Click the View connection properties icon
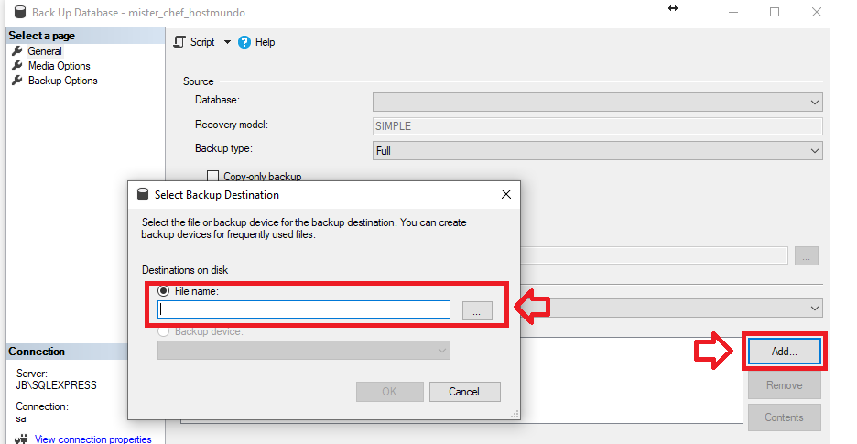The width and height of the screenshot is (857, 444). (22, 439)
